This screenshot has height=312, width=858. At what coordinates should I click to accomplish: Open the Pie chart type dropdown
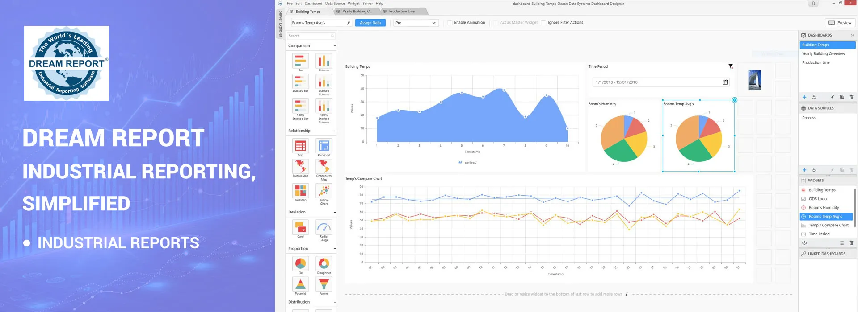415,23
